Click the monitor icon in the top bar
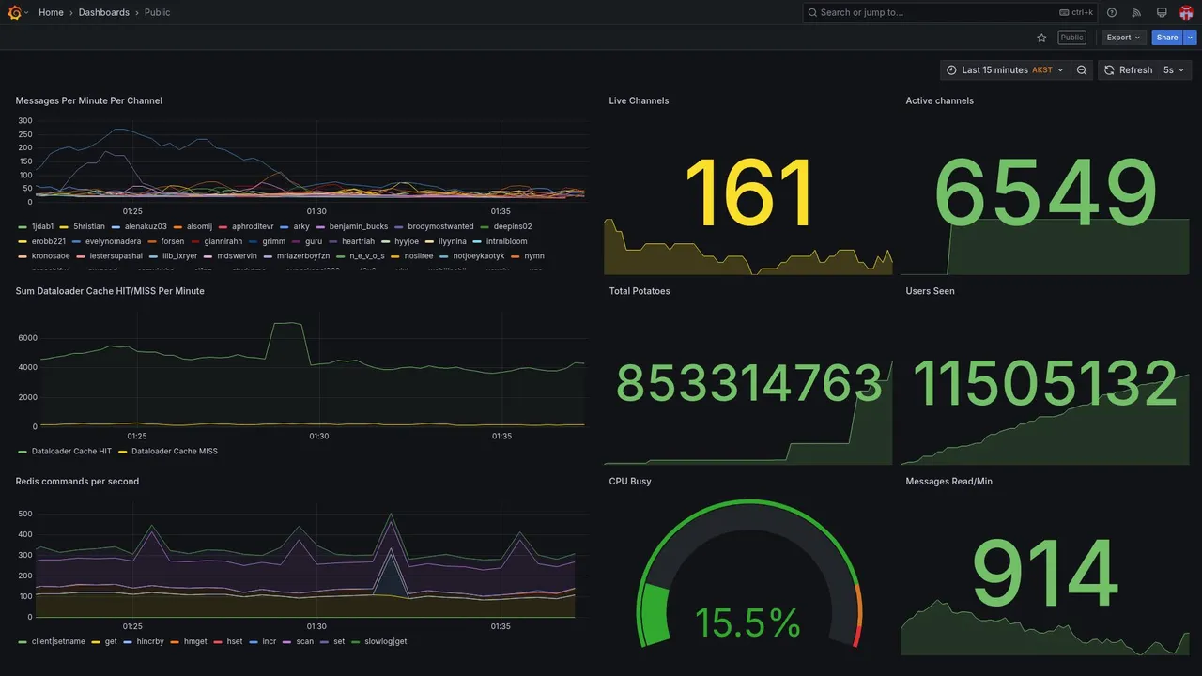 tap(1162, 12)
